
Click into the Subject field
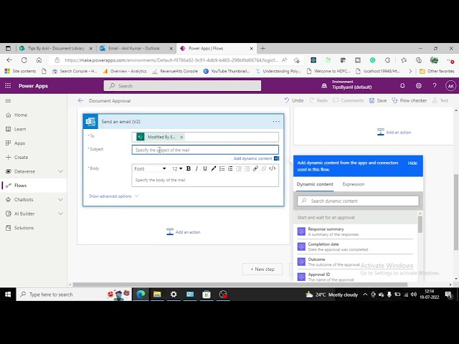(205, 150)
